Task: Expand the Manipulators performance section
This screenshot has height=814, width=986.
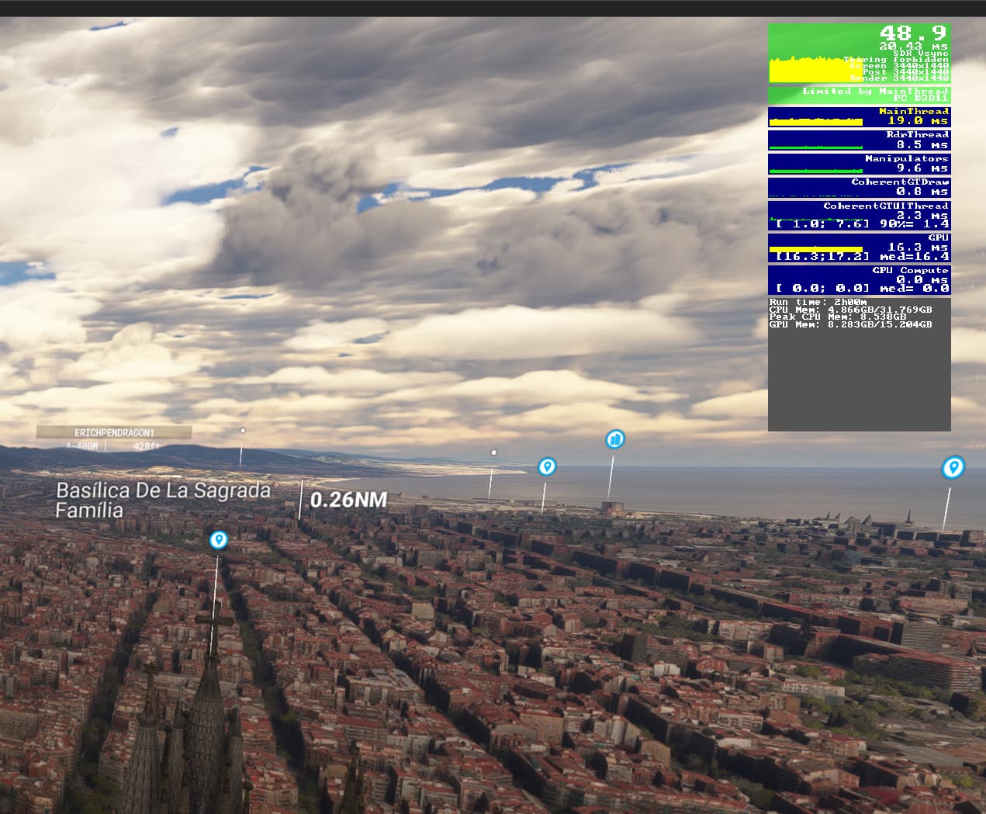Action: [858, 163]
